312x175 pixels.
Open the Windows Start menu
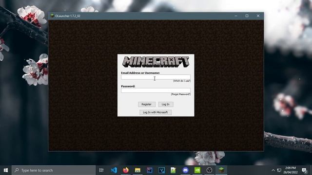(x=6, y=170)
